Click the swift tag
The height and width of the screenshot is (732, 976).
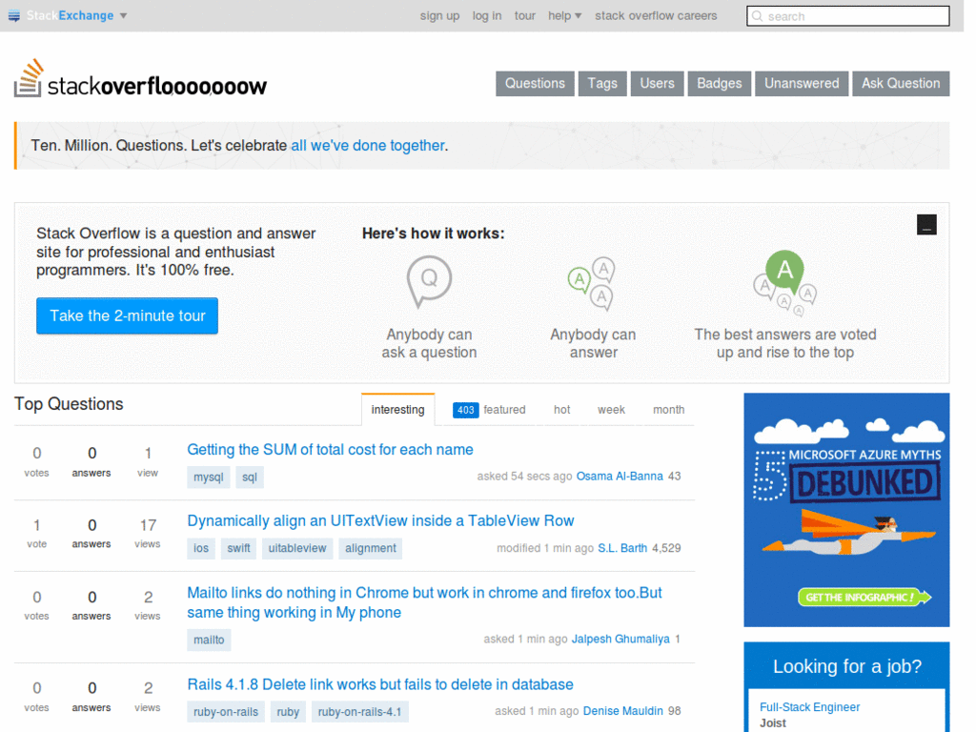238,548
